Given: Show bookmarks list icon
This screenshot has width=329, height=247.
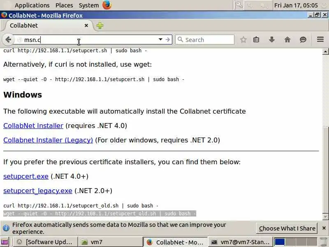Looking at the screenshot, I should [x=256, y=40].
